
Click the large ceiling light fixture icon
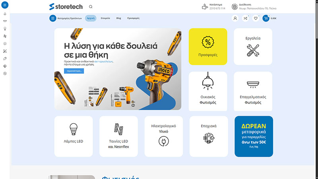pyautogui.click(x=253, y=85)
